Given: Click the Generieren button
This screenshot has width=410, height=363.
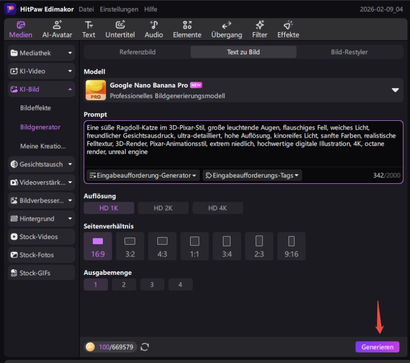Looking at the screenshot, I should [377, 347].
